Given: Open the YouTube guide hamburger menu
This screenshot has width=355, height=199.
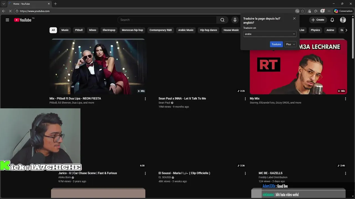Looking at the screenshot, I should [x=7, y=20].
